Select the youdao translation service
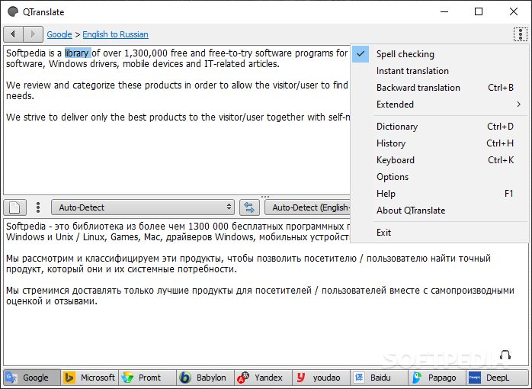The height and width of the screenshot is (389, 532). [x=322, y=378]
